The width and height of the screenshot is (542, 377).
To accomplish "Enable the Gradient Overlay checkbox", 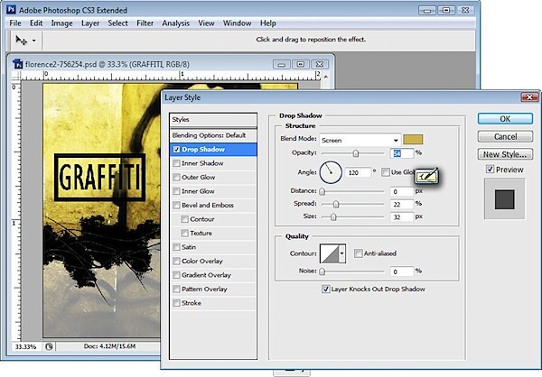I will pyautogui.click(x=177, y=275).
